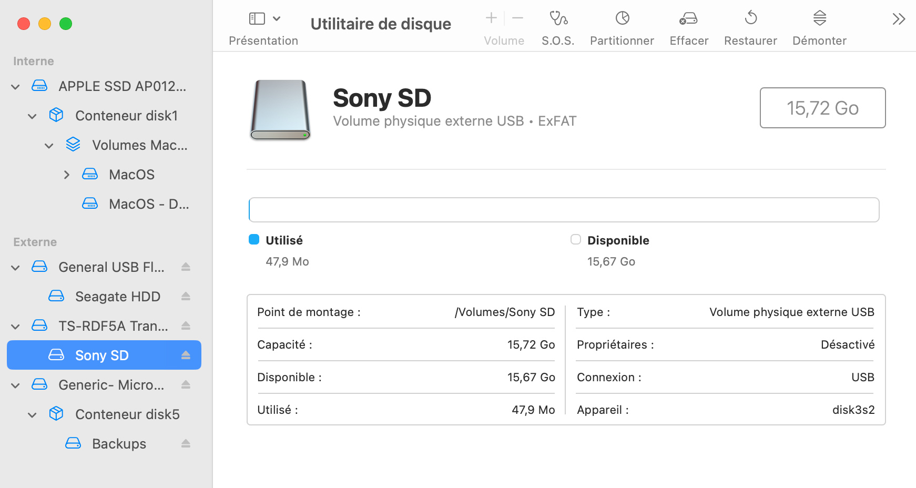The image size is (916, 488).
Task: Click the 15,72 Go capacity box
Action: (822, 108)
